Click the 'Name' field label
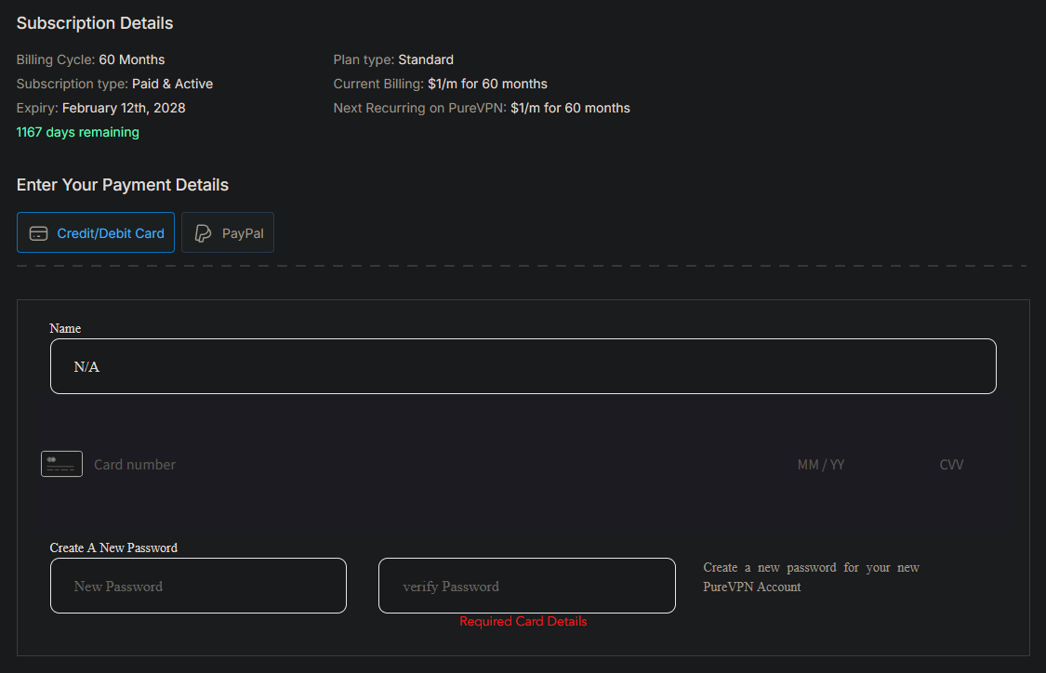 [65, 328]
